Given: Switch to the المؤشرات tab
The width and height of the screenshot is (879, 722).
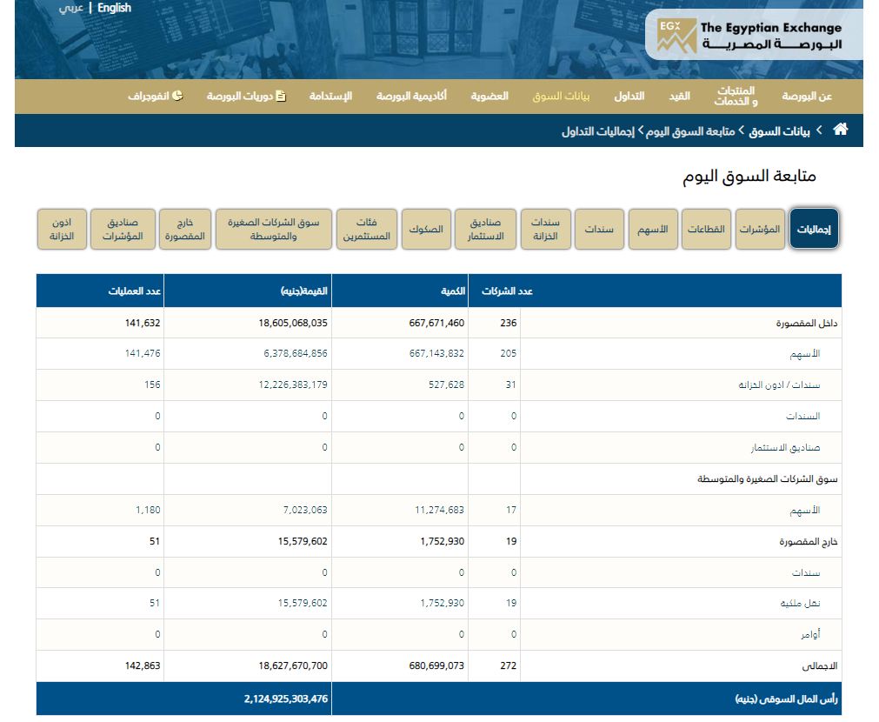Looking at the screenshot, I should coord(760,229).
